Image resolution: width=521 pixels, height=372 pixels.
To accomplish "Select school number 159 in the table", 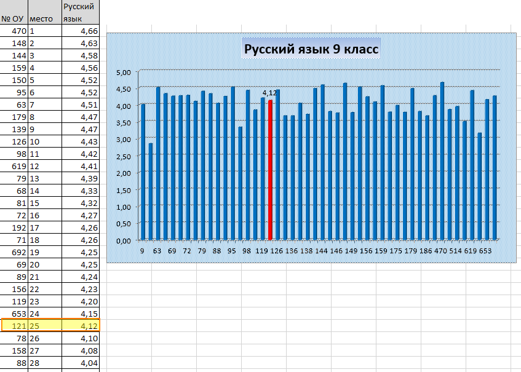I will point(14,68).
